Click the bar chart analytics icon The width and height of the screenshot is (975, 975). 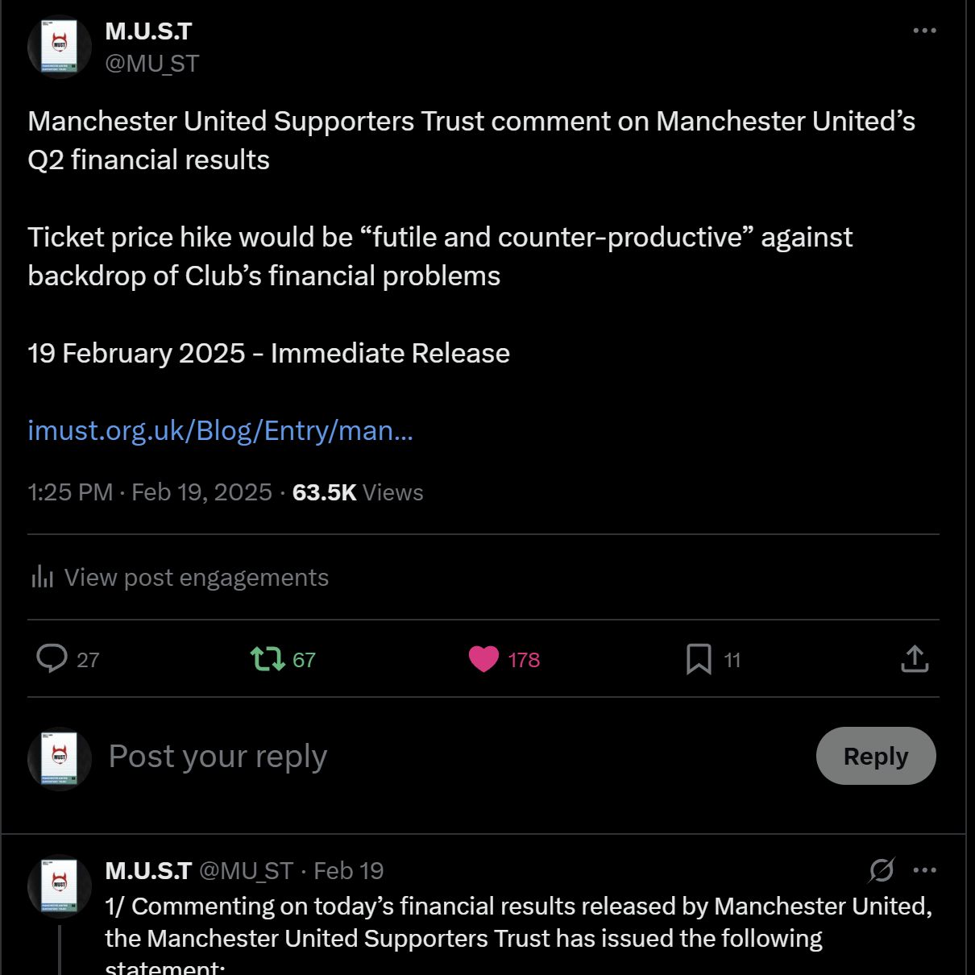[x=42, y=577]
